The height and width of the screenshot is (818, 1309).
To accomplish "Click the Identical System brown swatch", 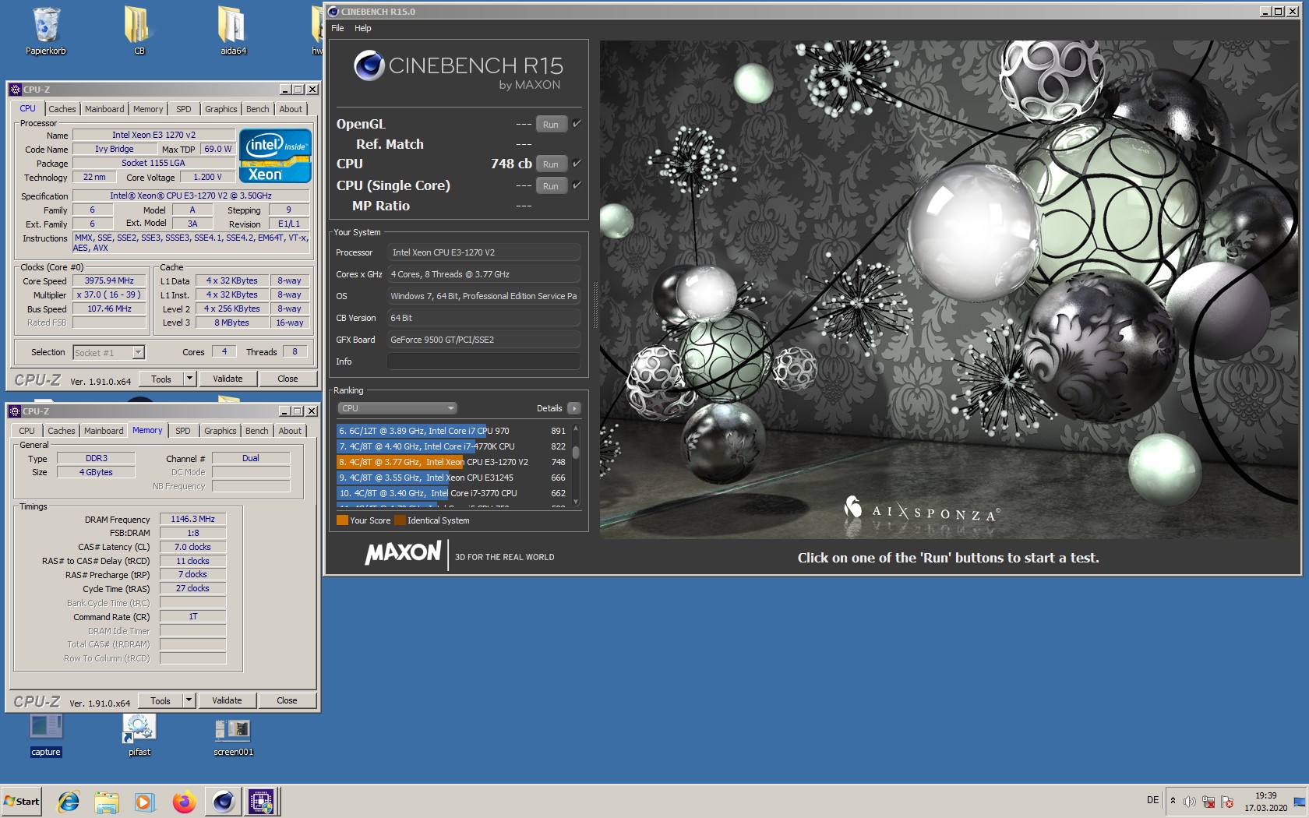I will coord(400,520).
